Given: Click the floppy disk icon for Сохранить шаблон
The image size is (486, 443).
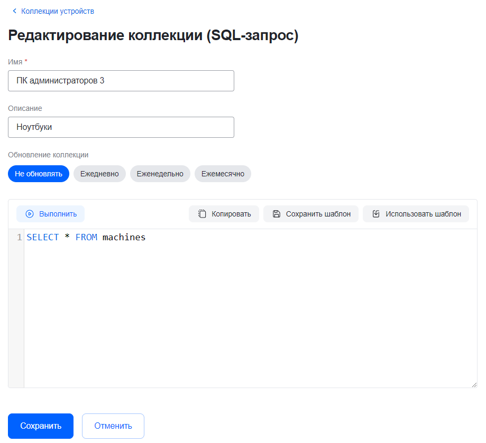Looking at the screenshot, I should tap(276, 214).
